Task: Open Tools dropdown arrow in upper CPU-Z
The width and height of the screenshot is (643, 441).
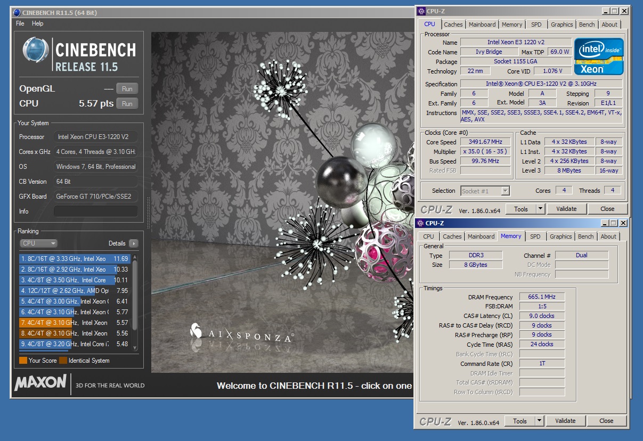Action: tap(541, 209)
